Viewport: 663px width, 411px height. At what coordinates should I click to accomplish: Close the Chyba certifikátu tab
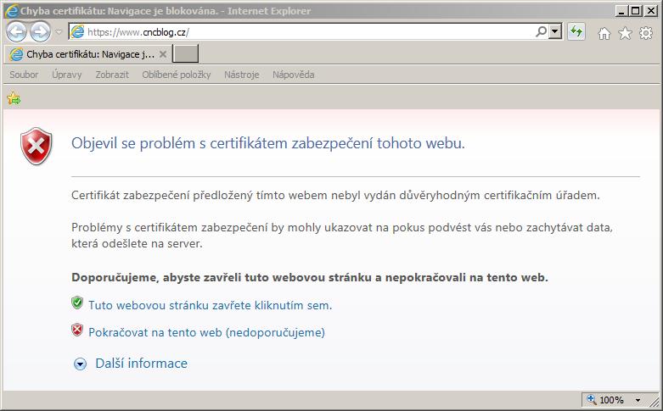point(163,54)
